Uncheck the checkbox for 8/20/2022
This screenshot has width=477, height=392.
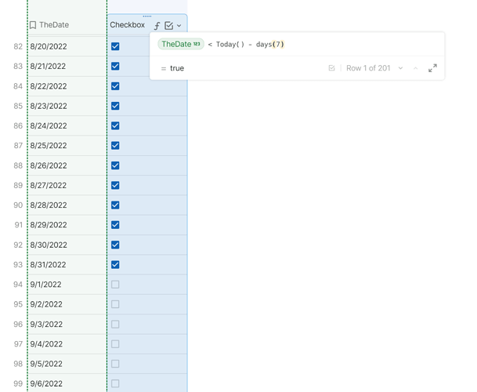click(115, 46)
